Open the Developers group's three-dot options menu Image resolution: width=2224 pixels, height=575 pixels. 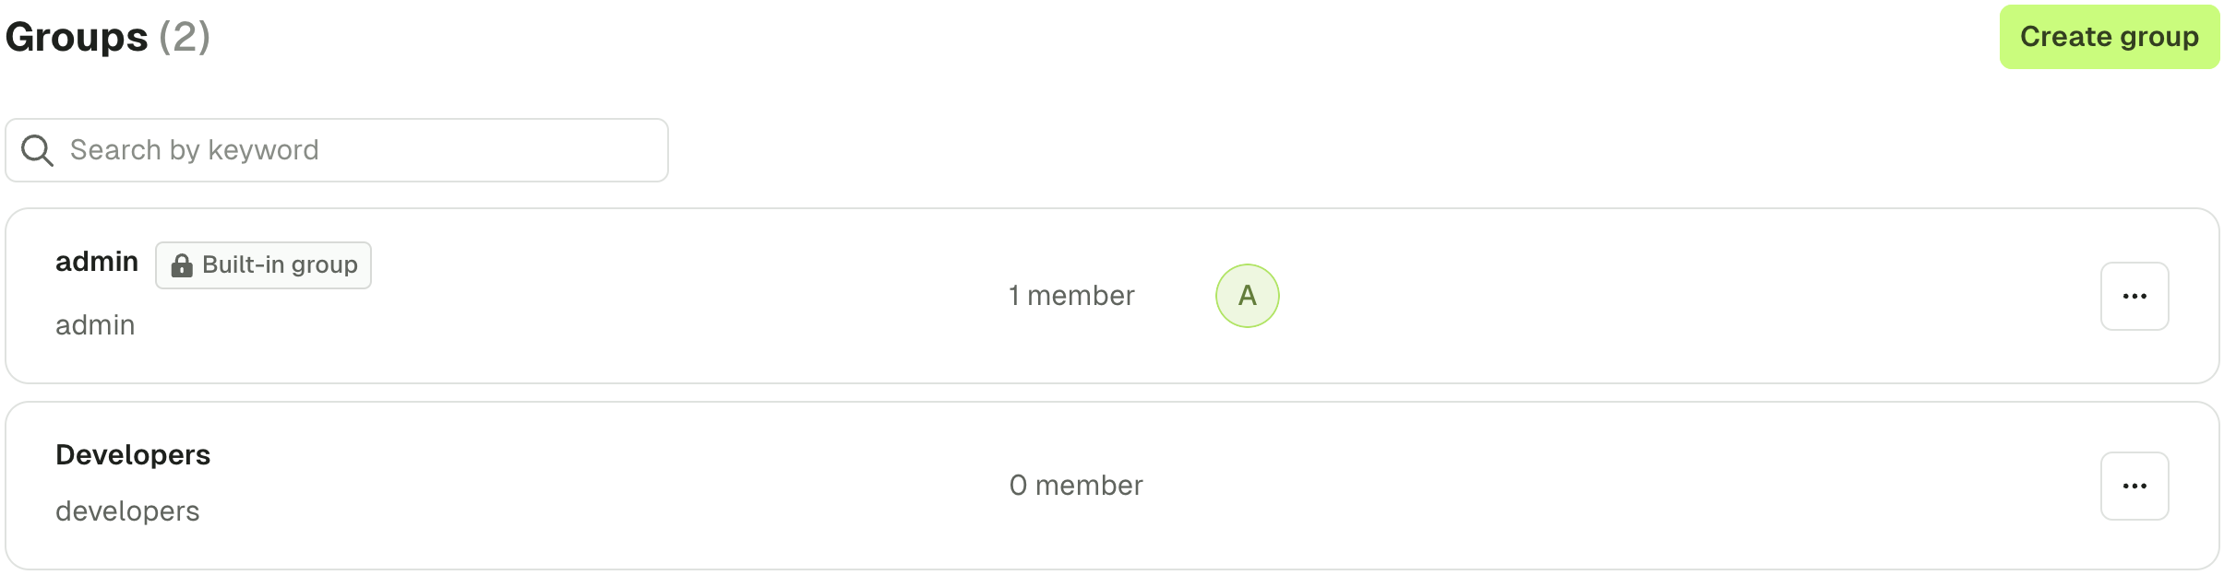2134,486
